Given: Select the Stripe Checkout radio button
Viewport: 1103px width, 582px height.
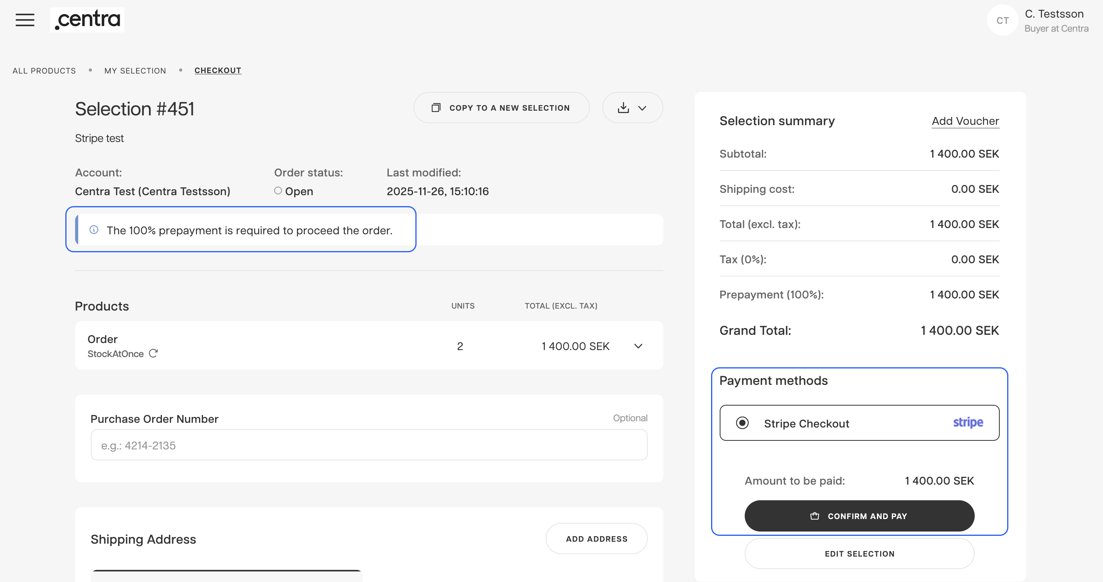Looking at the screenshot, I should pyautogui.click(x=742, y=423).
